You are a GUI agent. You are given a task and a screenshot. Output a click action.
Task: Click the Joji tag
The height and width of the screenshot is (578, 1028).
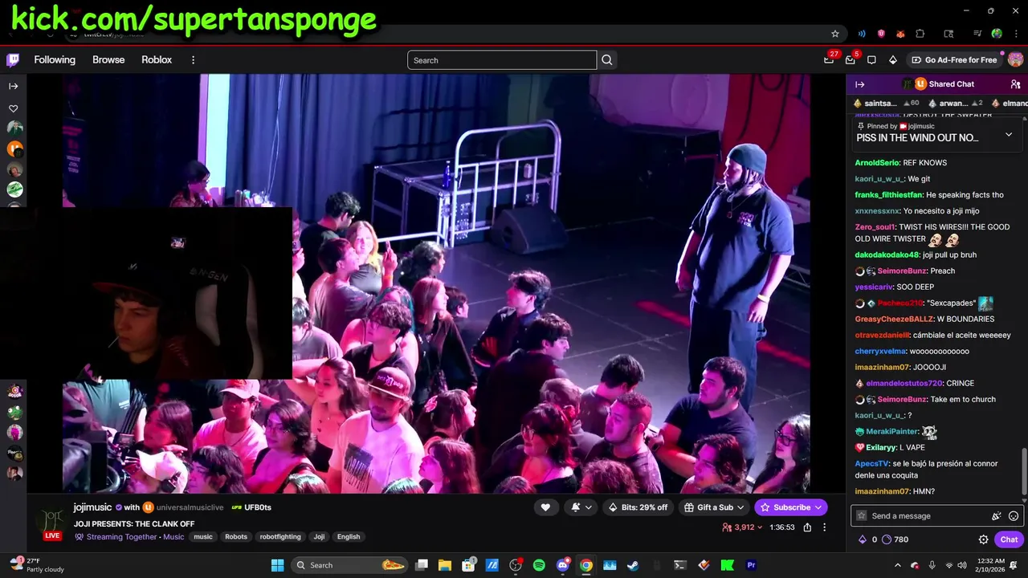click(x=319, y=537)
